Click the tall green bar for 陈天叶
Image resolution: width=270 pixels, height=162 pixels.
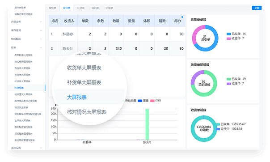click(x=147, y=124)
